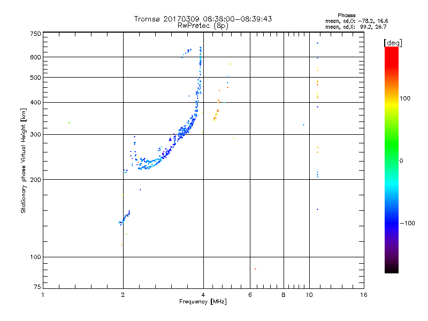Click the topmost blue point above 10 MHz
The height and width of the screenshot is (321, 428).
point(317,43)
